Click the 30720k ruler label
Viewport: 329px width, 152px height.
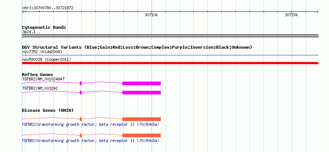coord(291,15)
